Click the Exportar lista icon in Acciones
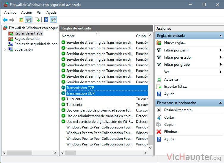The height and width of the screenshot is (163, 224). 159,87
